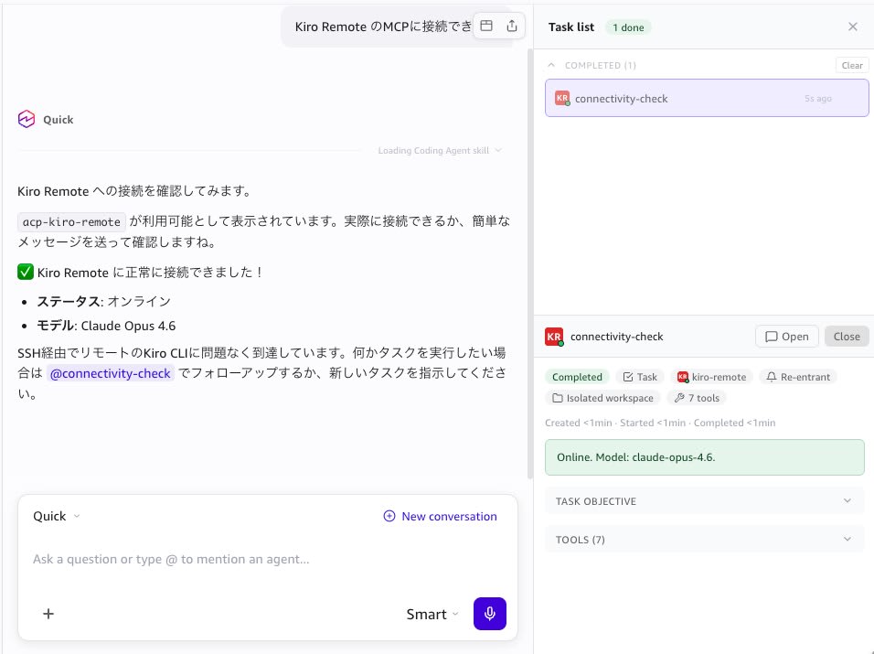Click the green checkmark emoji in the message
This screenshot has width=874, height=654.
(x=26, y=272)
